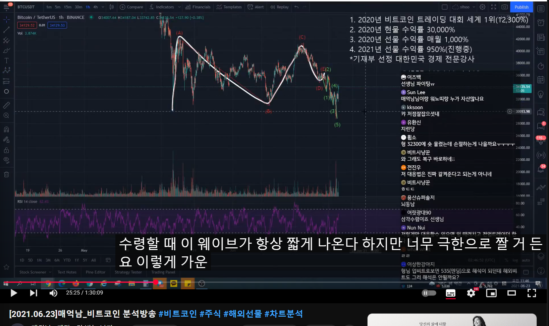The width and height of the screenshot is (549, 326).
Task: Click the trash icon to remove drawings
Action: click(x=6, y=174)
